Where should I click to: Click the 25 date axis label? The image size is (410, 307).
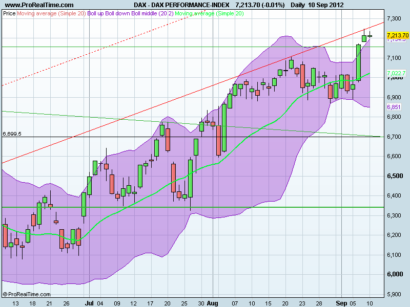(x=184, y=303)
